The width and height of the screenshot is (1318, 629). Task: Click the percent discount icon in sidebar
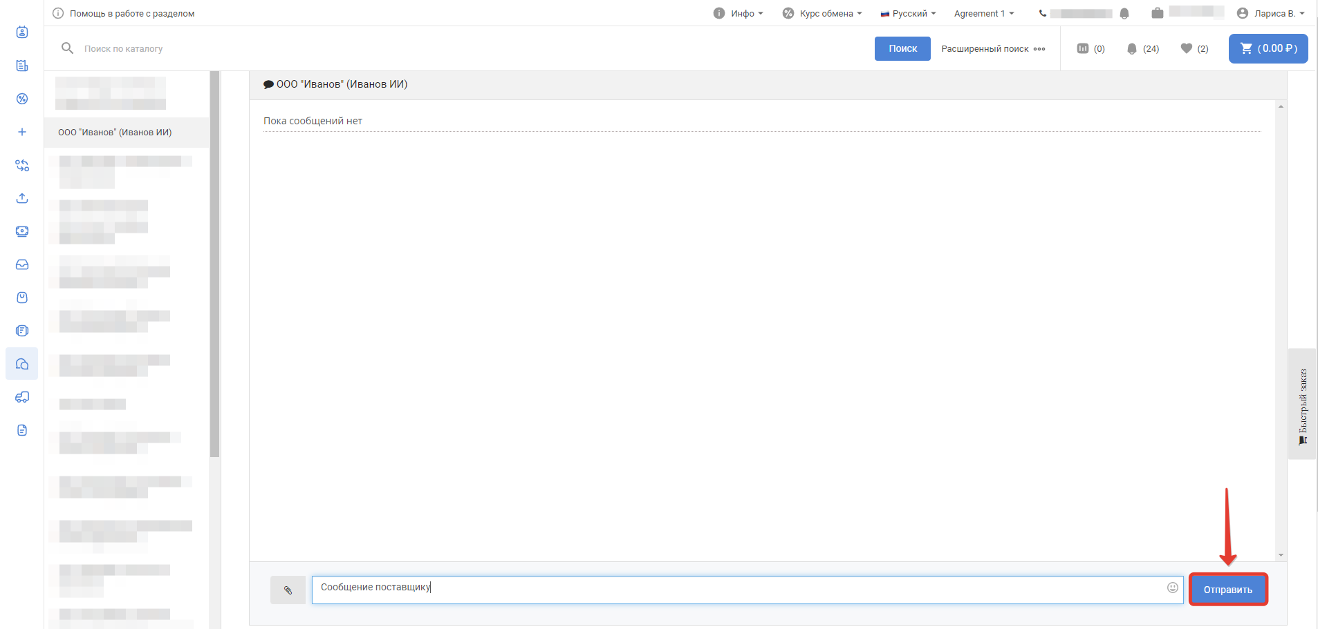(22, 99)
